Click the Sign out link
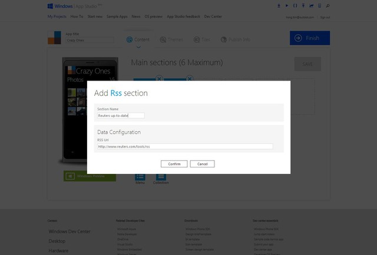Viewport: 377px width, 255px height. pyautogui.click(x=325, y=17)
